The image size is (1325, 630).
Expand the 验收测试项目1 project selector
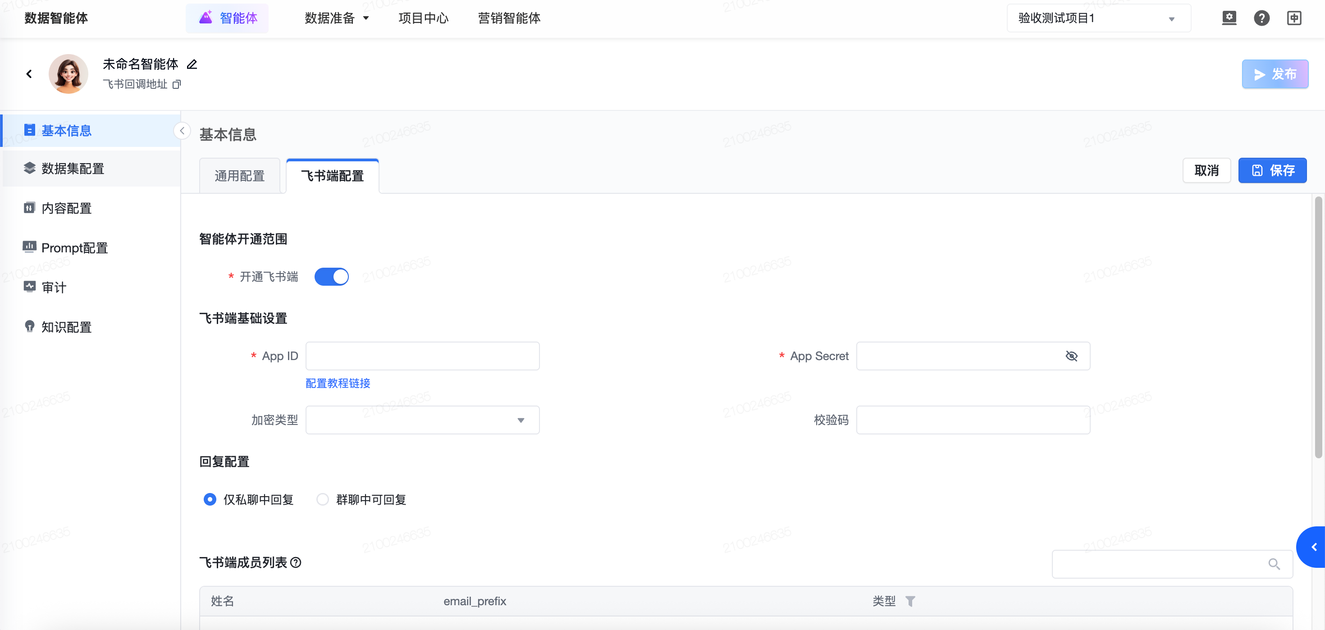coord(1098,18)
